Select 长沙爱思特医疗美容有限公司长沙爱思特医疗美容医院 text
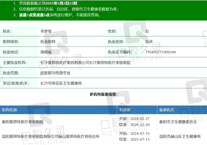This screenshot has height=145, width=207. pyautogui.click(x=86, y=62)
